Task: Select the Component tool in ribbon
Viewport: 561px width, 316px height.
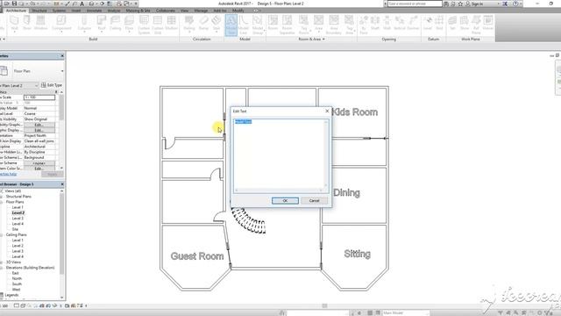Action: (61, 24)
